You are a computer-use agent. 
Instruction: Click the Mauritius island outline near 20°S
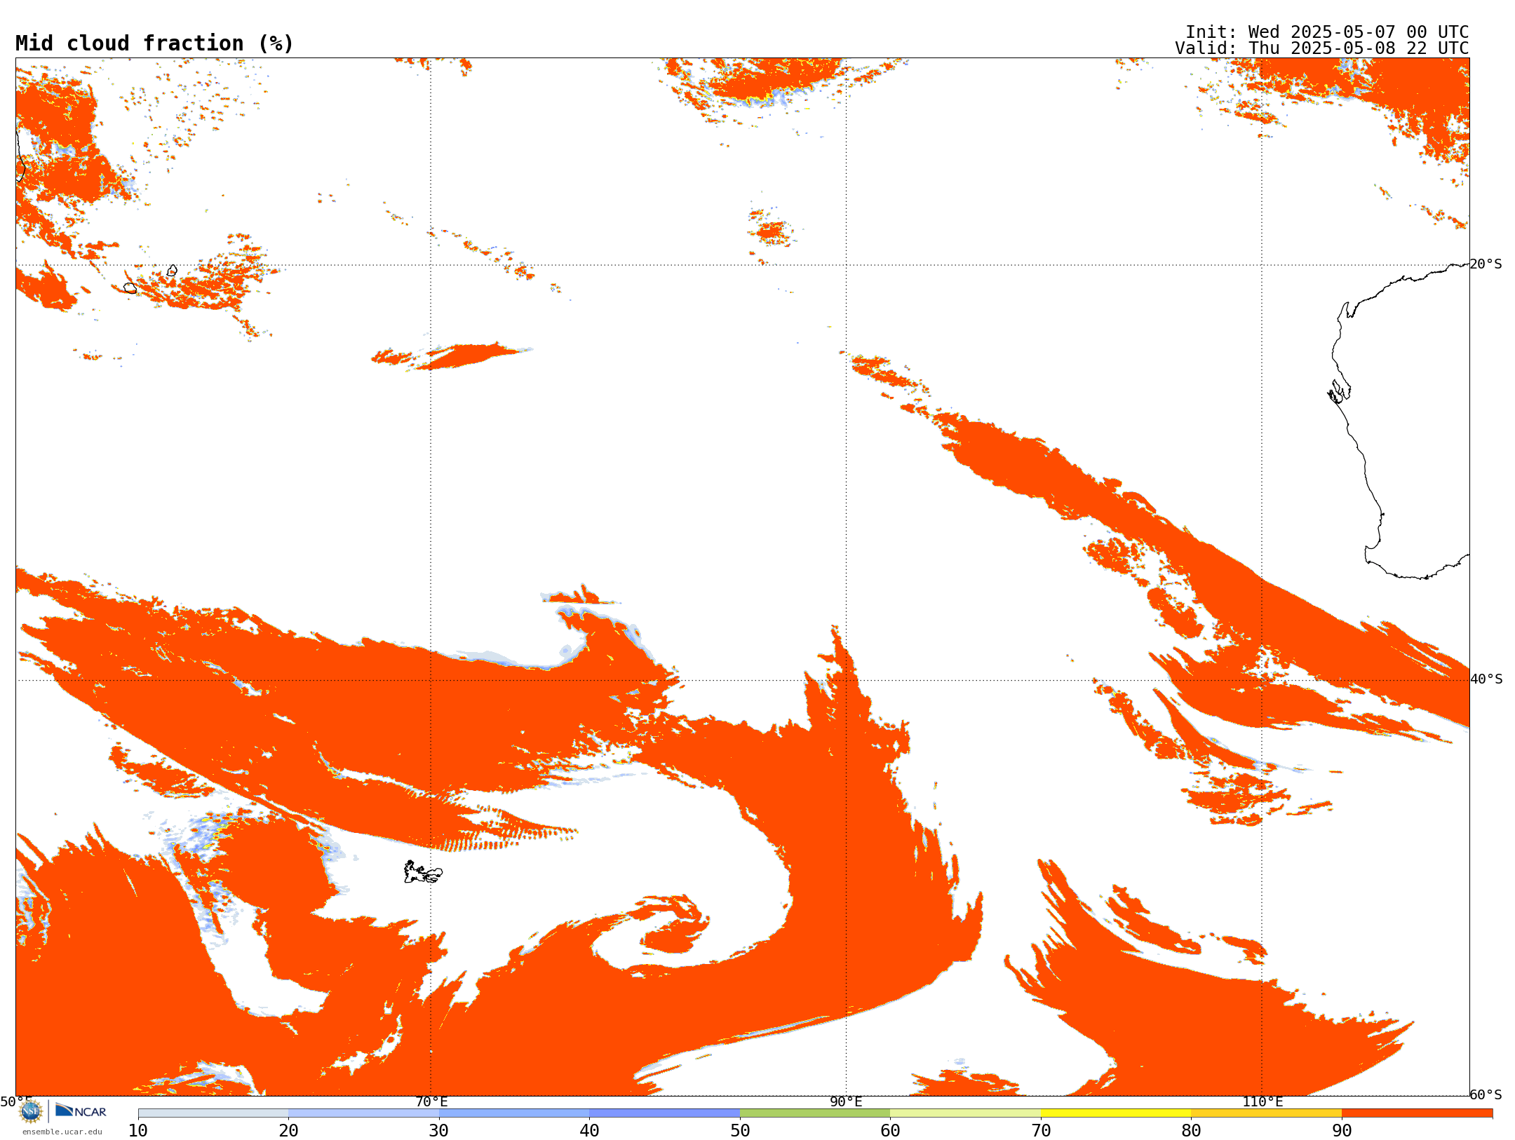pyautogui.click(x=173, y=271)
